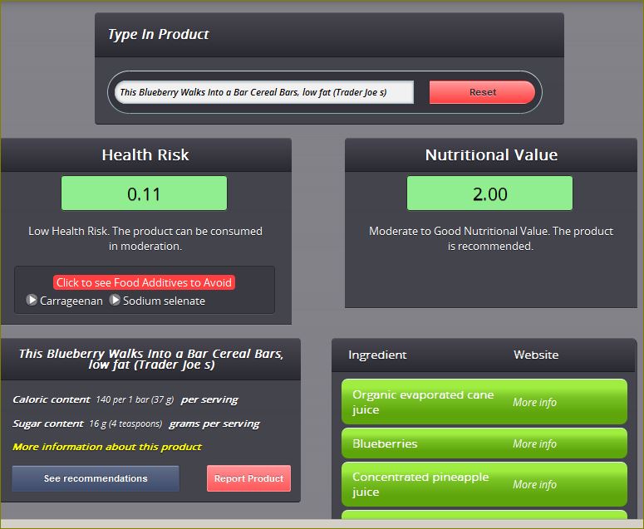Open Click to see Food Additives to Avoid
The image size is (644, 529).
click(144, 282)
